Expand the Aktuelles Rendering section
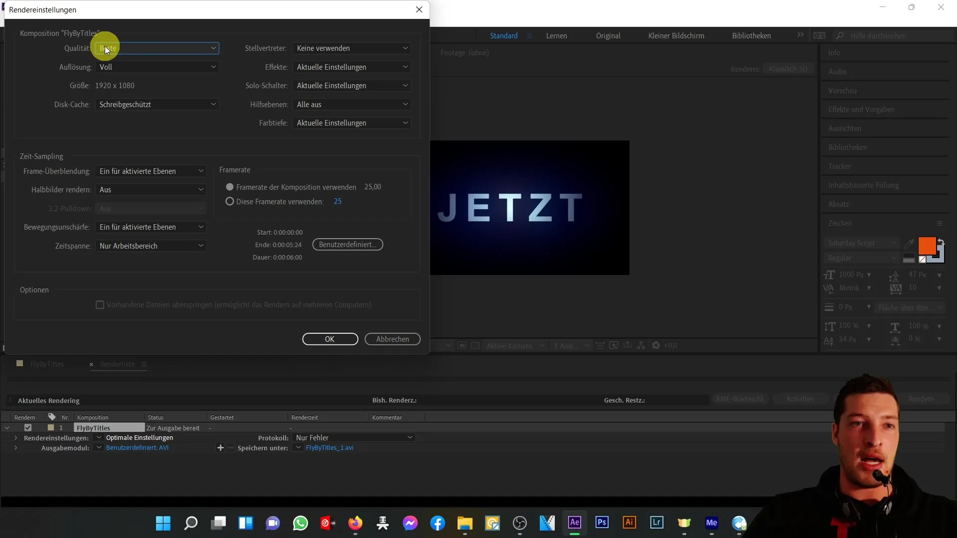 [10, 400]
